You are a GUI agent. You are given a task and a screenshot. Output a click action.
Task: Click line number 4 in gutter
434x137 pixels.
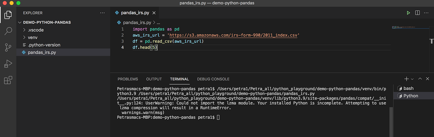123,47
